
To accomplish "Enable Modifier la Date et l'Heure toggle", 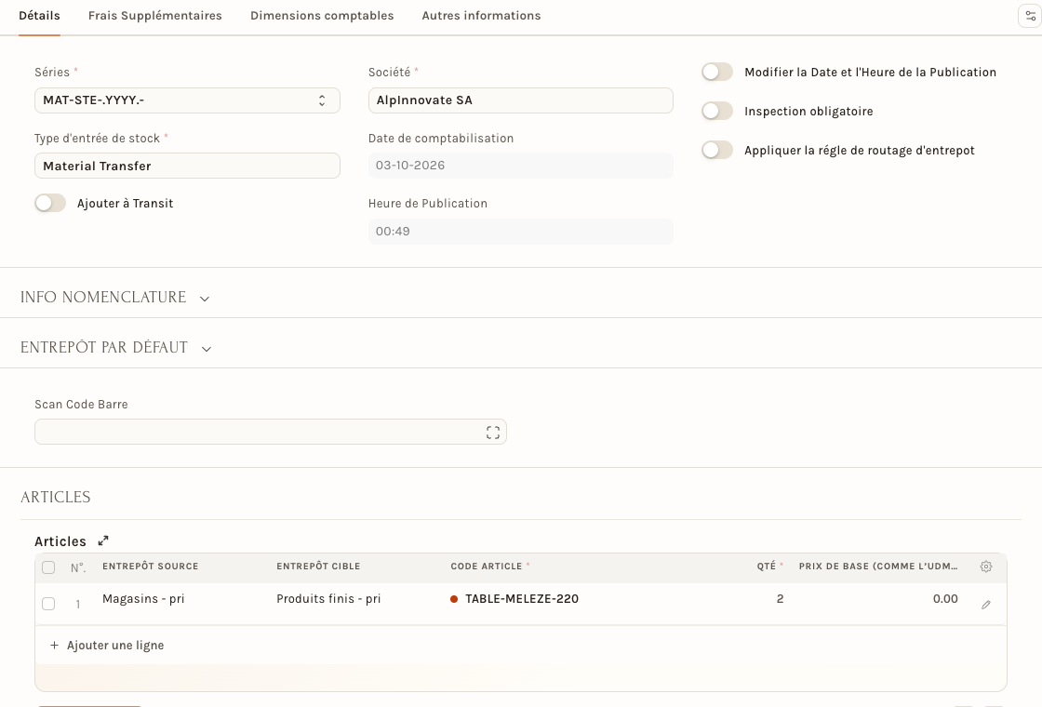I will pyautogui.click(x=717, y=72).
